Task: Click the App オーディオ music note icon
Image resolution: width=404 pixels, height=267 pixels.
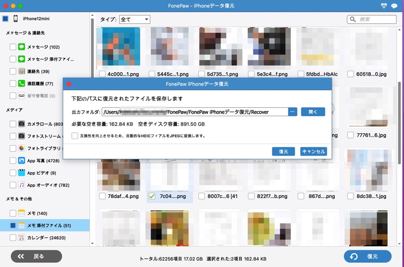Action: coord(21,185)
